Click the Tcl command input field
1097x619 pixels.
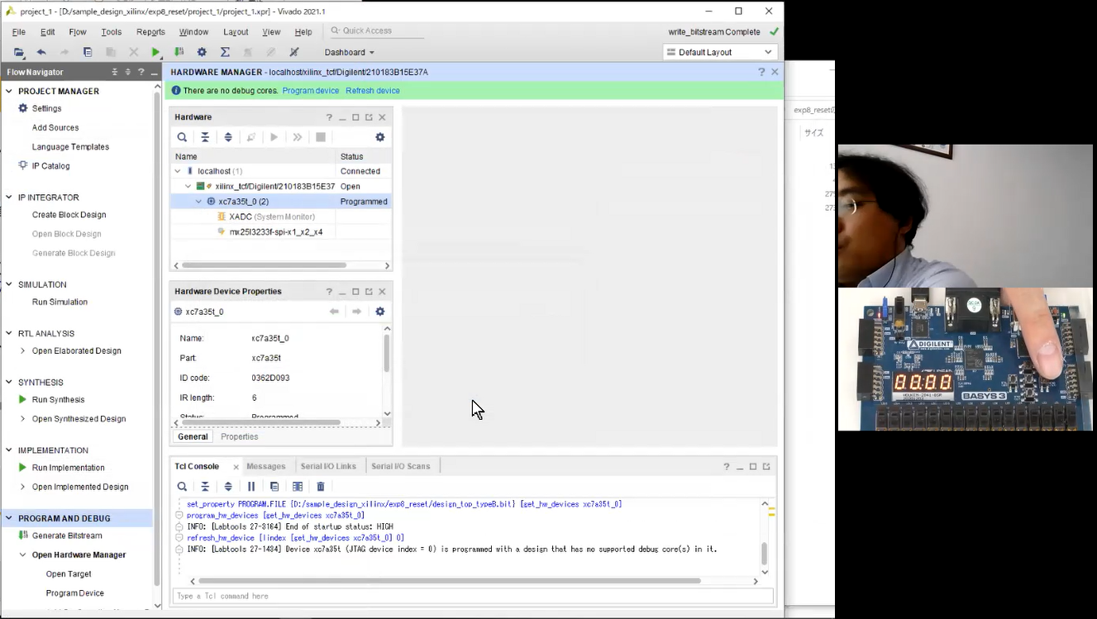point(471,596)
